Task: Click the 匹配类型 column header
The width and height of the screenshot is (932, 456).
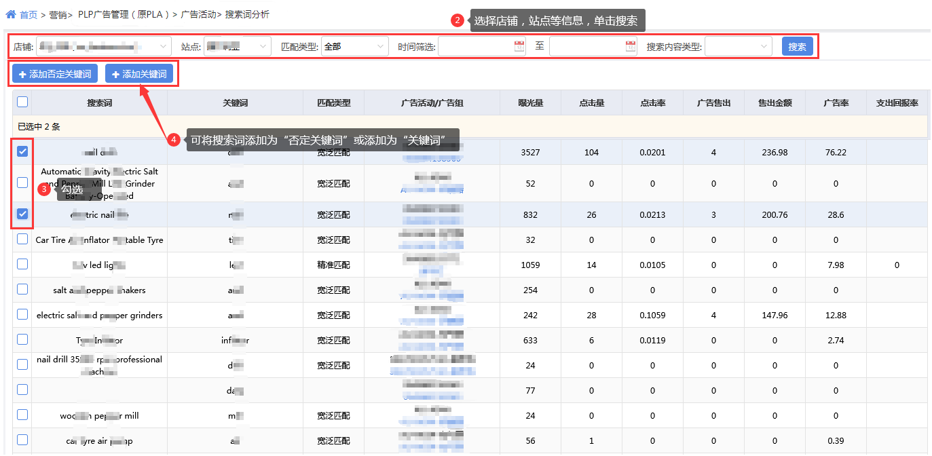Action: pos(334,103)
